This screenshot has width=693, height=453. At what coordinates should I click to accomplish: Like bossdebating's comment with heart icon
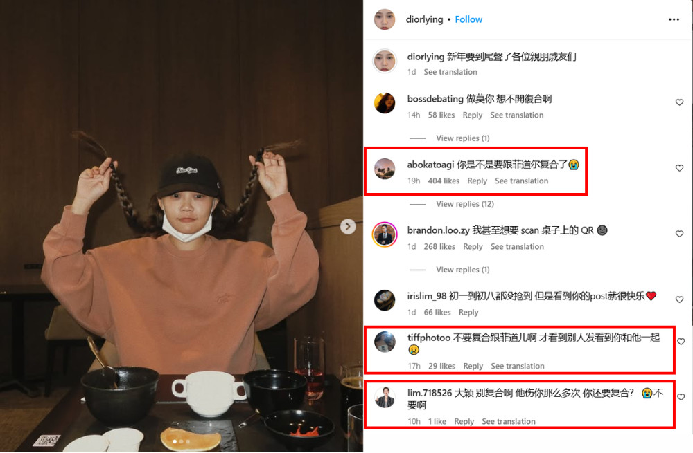(x=679, y=102)
